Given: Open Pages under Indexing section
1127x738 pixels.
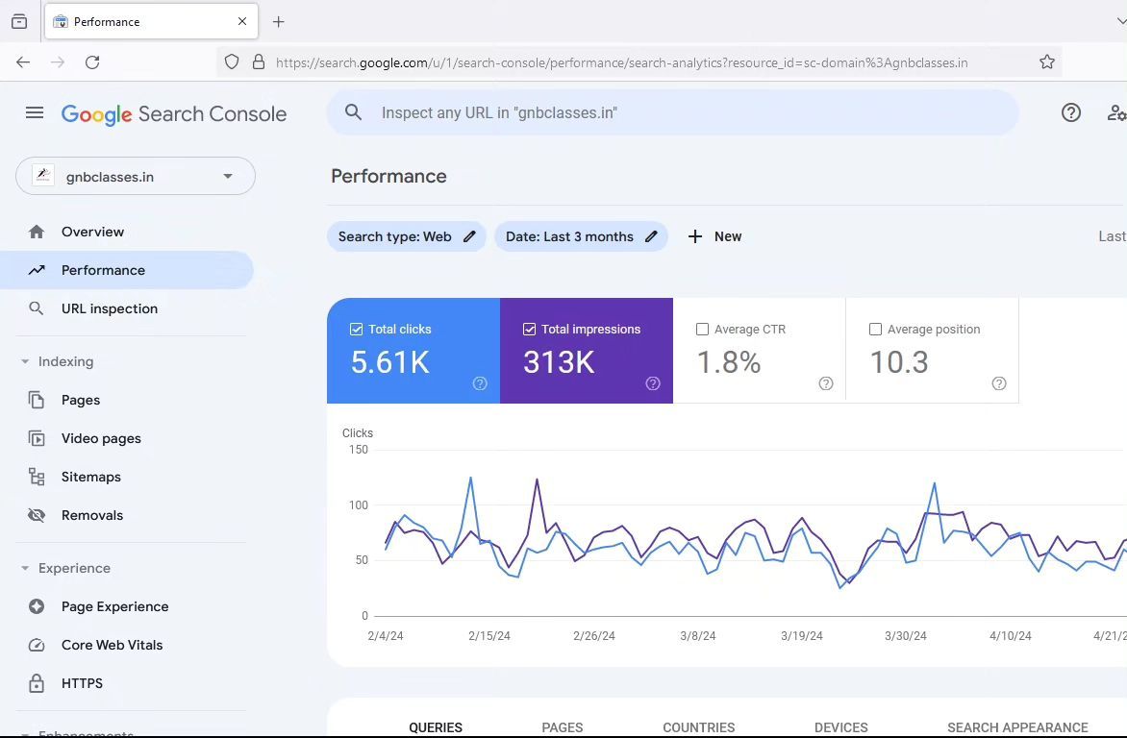Looking at the screenshot, I should (37, 400).
